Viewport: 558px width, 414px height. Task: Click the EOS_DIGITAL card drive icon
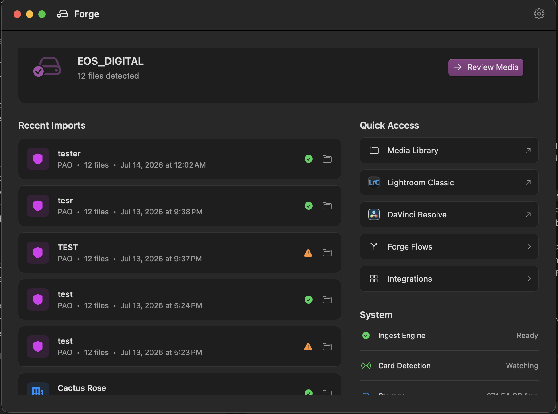[x=47, y=67]
